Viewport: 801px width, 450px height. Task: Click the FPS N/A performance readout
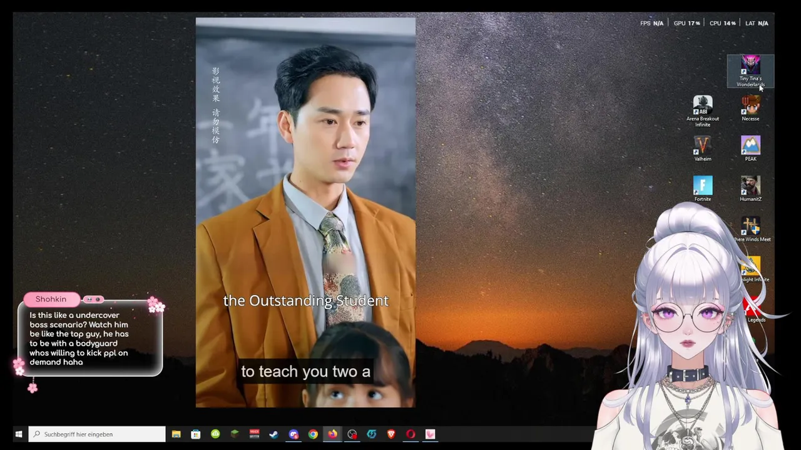tap(651, 23)
